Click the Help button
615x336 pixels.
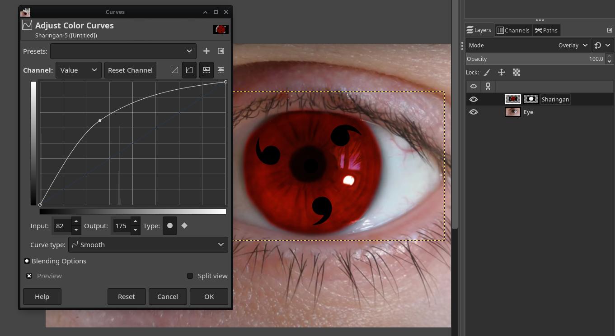coord(42,296)
